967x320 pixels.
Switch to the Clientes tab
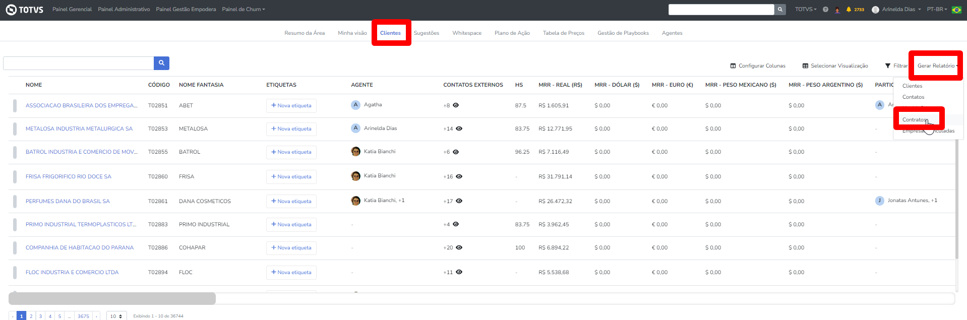pyautogui.click(x=390, y=33)
